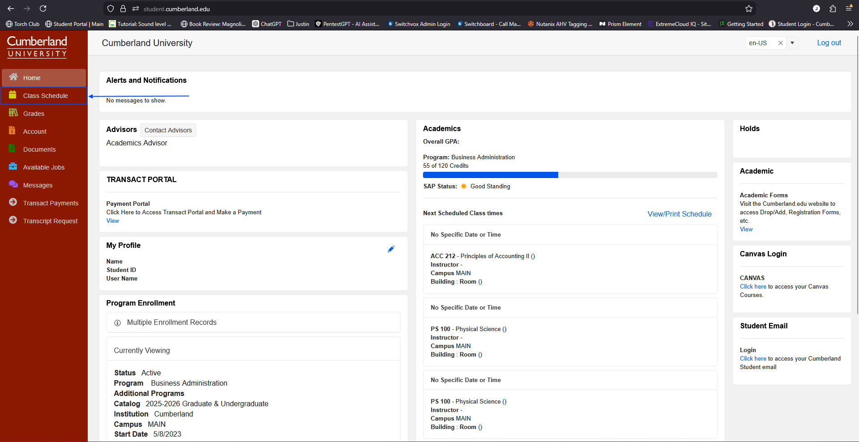This screenshot has width=859, height=442.
Task: Open Grades in the sidebar menu
Action: tap(44, 114)
